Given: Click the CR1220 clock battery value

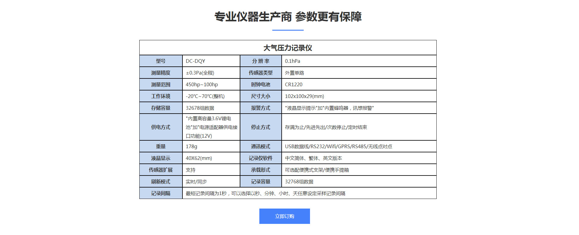Looking at the screenshot, I should [294, 84].
